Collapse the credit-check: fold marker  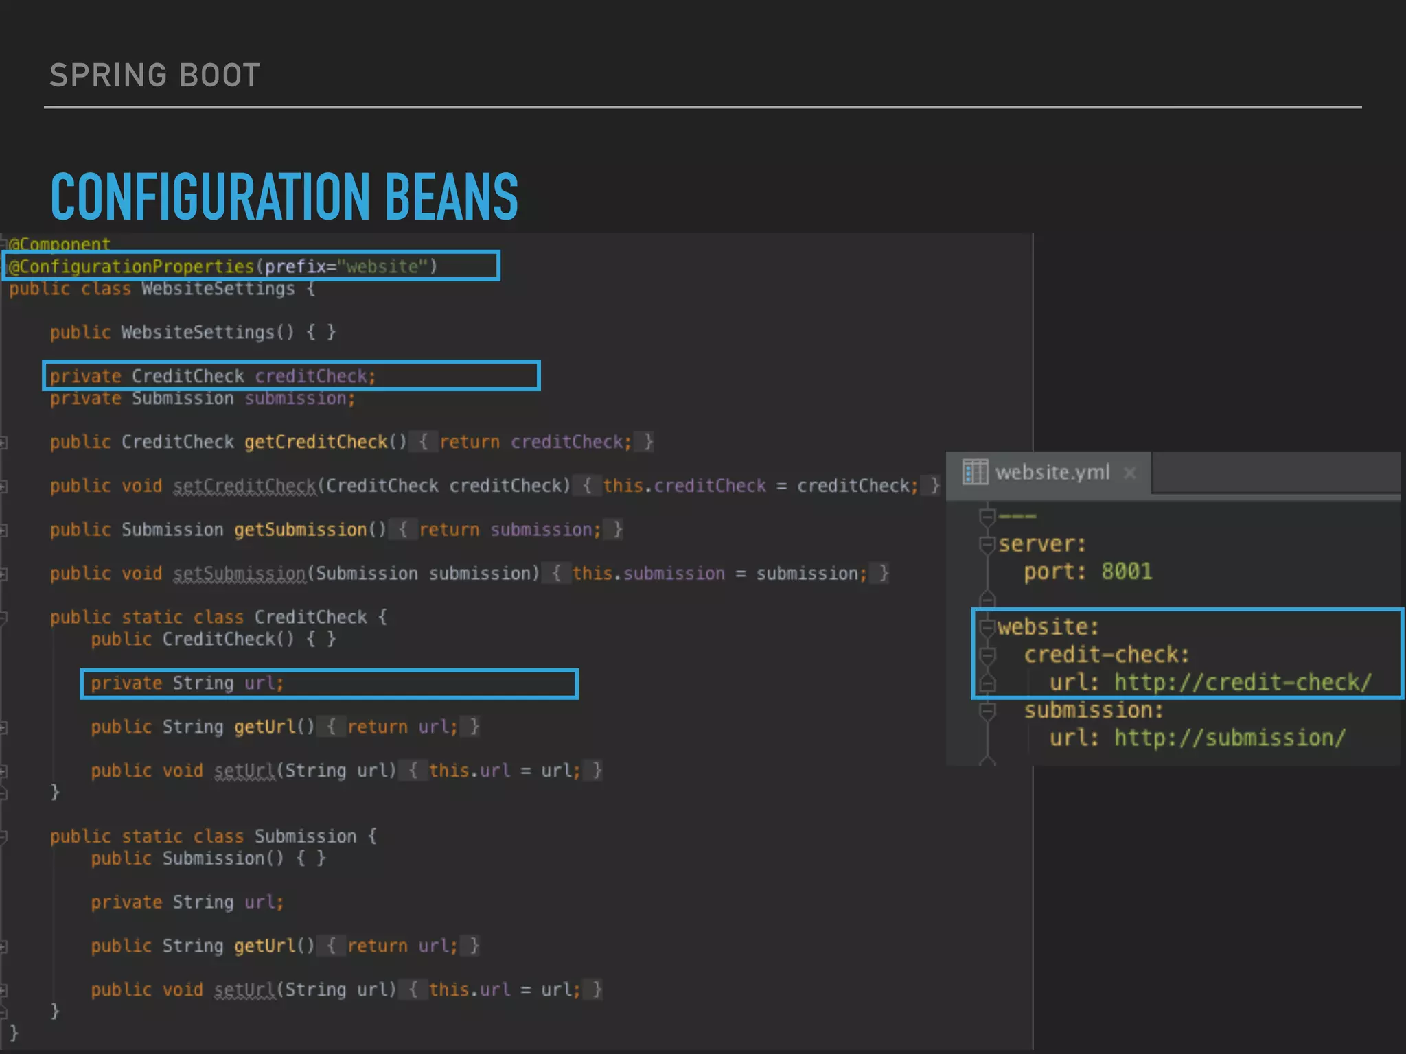[x=987, y=655]
